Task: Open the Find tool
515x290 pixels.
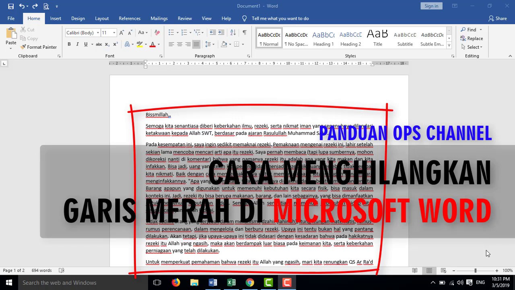Action: 469,30
